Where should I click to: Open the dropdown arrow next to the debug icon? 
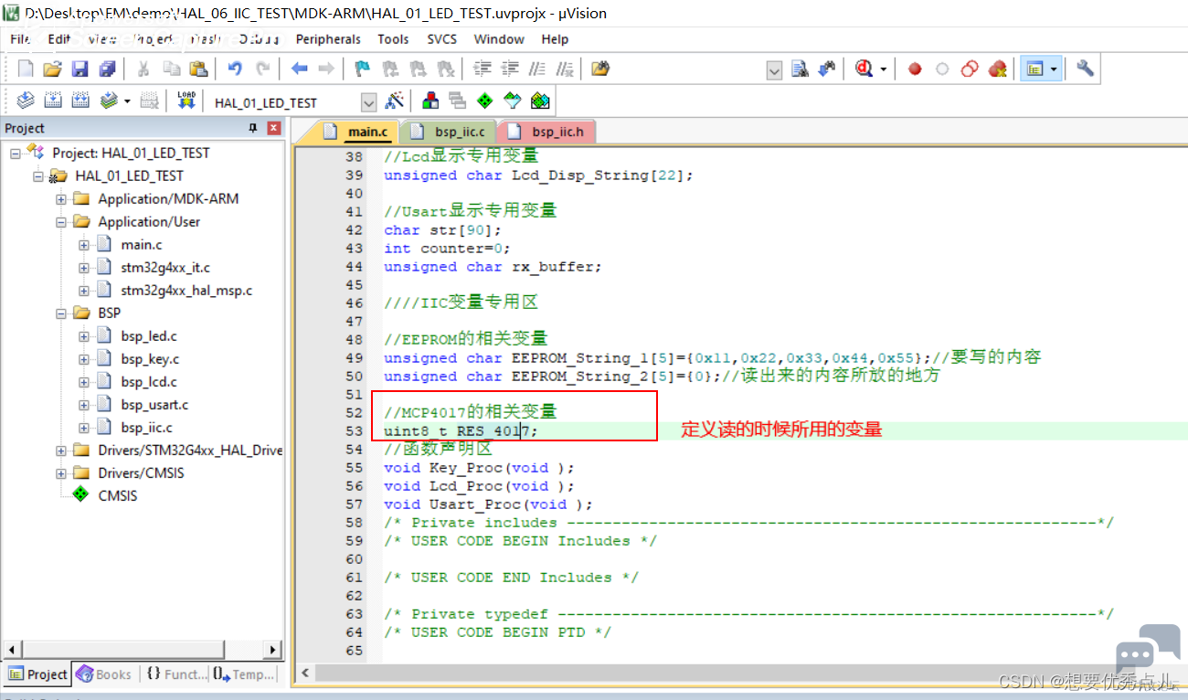(x=883, y=69)
